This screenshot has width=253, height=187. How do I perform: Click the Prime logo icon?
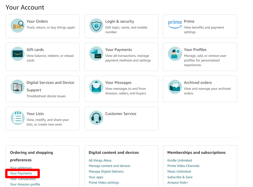point(175,24)
